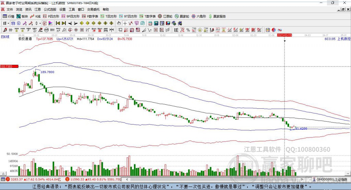Click the 极反通道 indicator label
The image size is (351, 190).
coord(25,39)
